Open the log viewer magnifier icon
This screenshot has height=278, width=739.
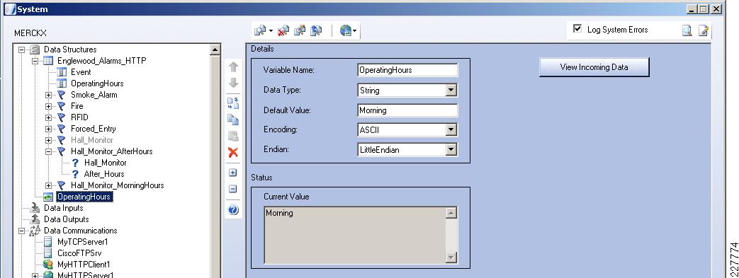687,30
